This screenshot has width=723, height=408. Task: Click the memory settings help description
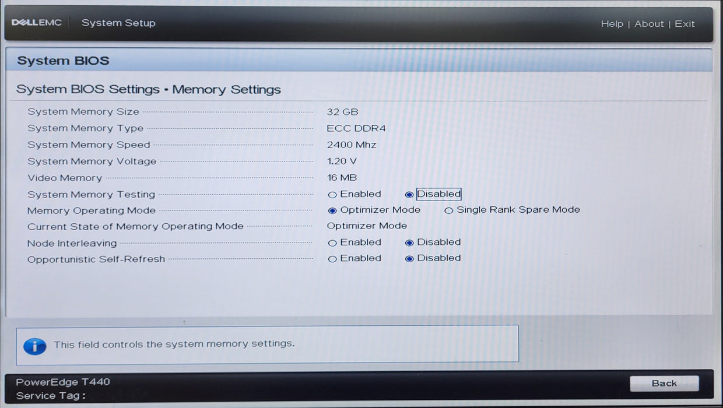[174, 344]
